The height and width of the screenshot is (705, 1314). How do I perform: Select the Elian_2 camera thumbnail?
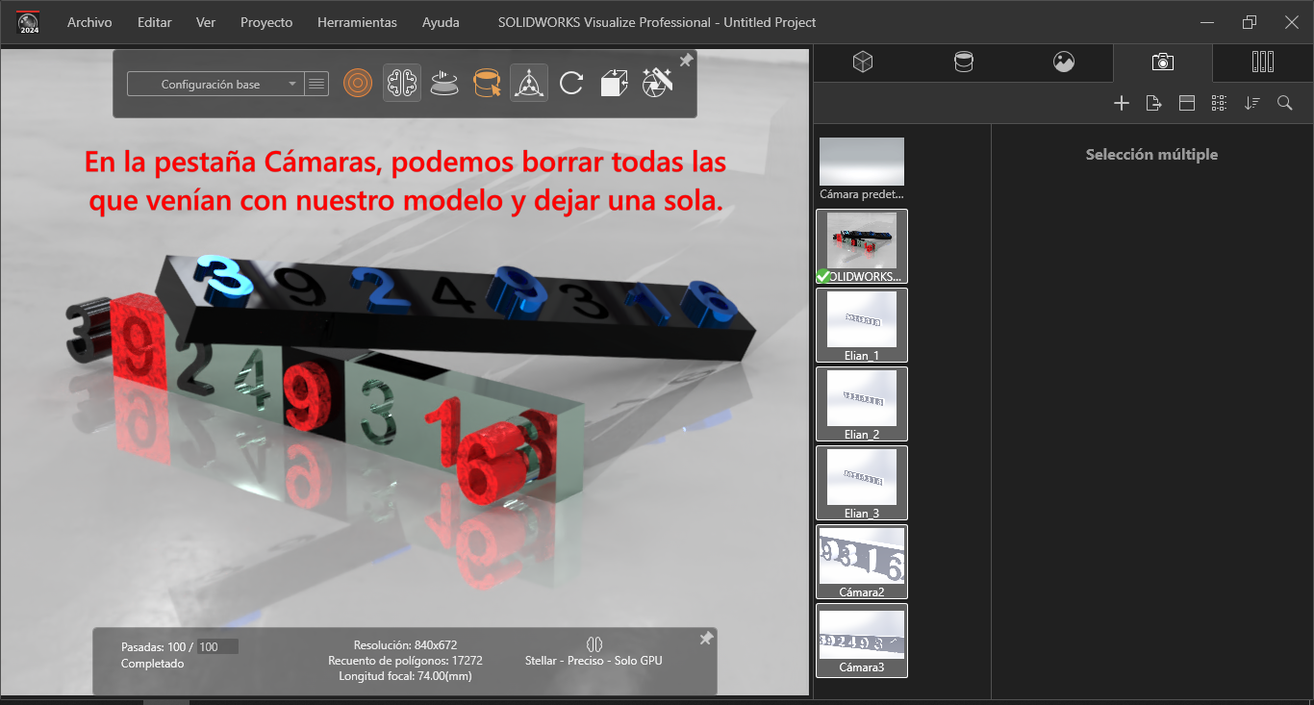(x=862, y=405)
